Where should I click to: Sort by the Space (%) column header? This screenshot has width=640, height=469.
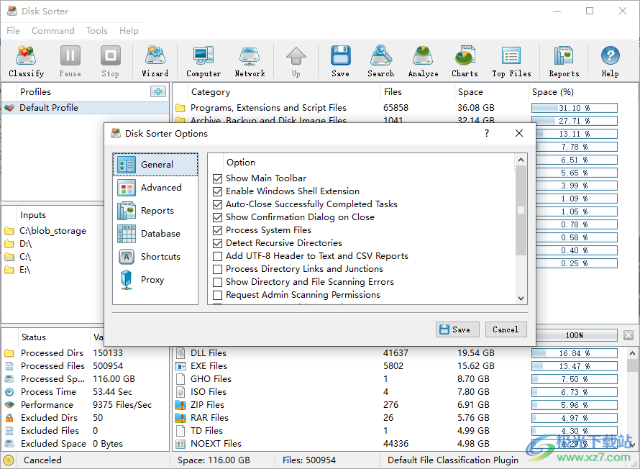(583, 92)
